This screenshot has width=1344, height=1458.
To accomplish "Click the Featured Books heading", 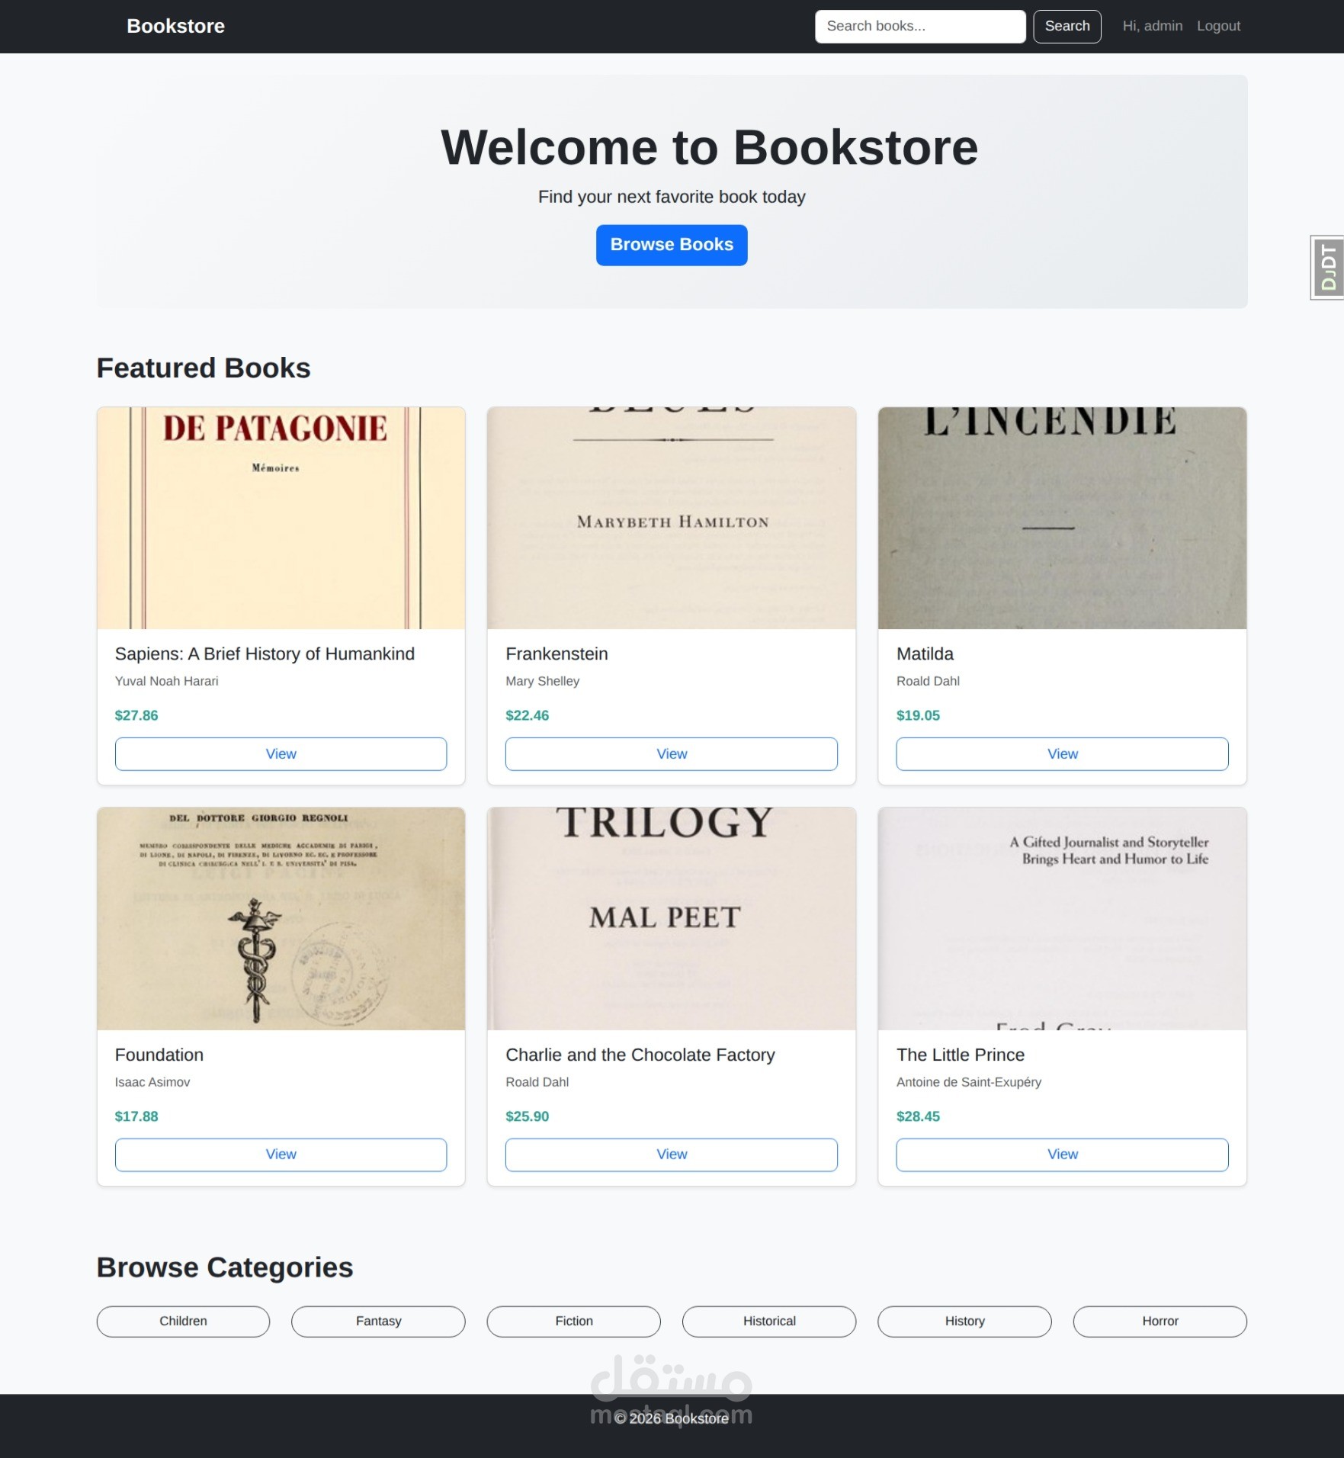I will [x=204, y=368].
